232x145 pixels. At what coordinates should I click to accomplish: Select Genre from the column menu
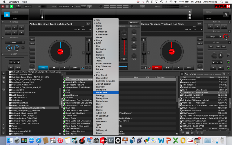coord(99,37)
